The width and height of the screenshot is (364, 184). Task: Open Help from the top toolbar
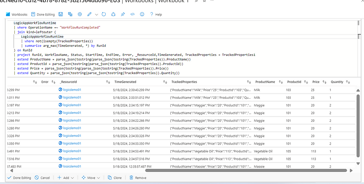(x=156, y=14)
